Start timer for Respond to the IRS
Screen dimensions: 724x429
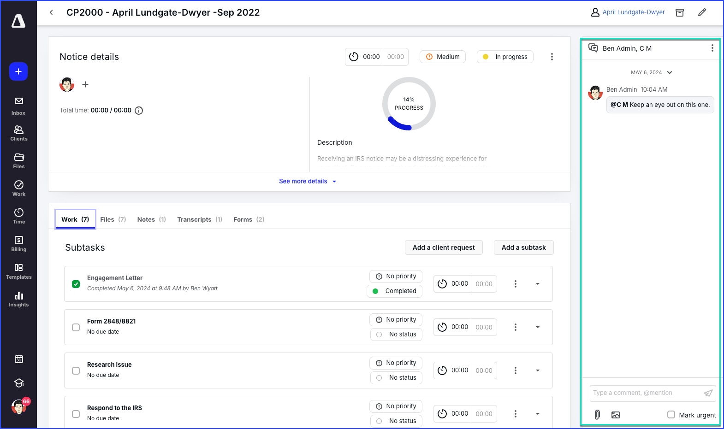tap(442, 414)
